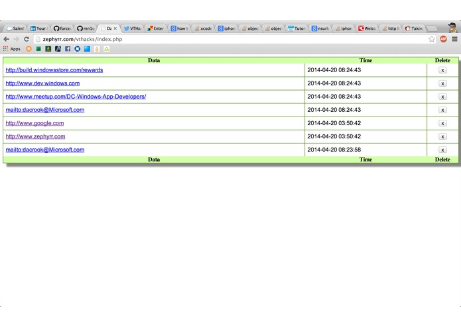Delete the build.windowsstore.com/rewards row
Screen dimensions: 461x327
tap(442, 70)
